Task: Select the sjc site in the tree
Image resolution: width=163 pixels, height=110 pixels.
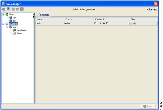Action: tap(14, 21)
